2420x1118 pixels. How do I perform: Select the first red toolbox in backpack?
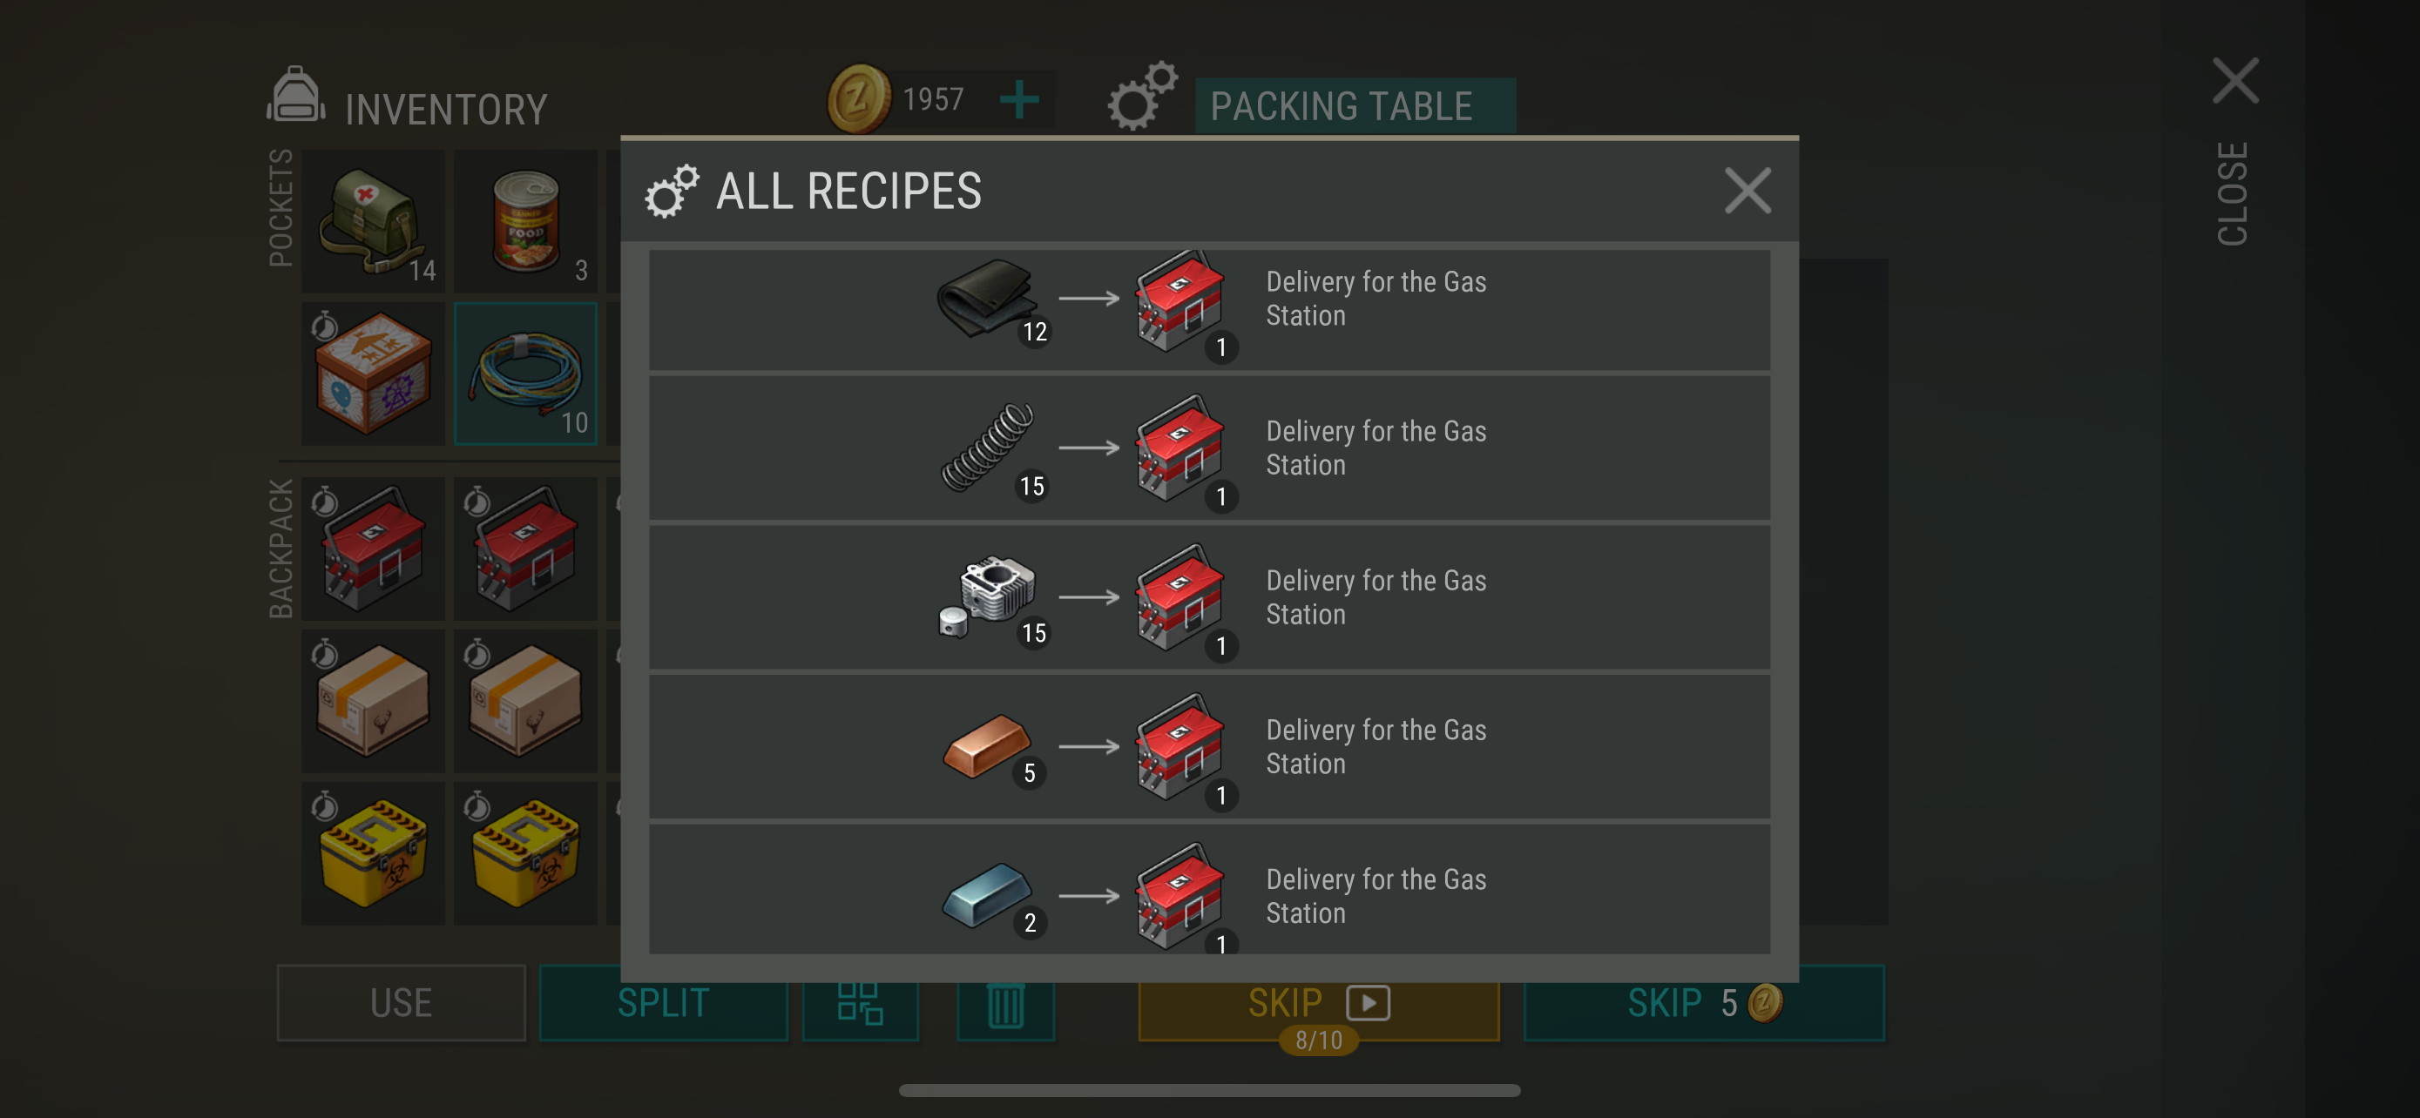click(x=373, y=549)
